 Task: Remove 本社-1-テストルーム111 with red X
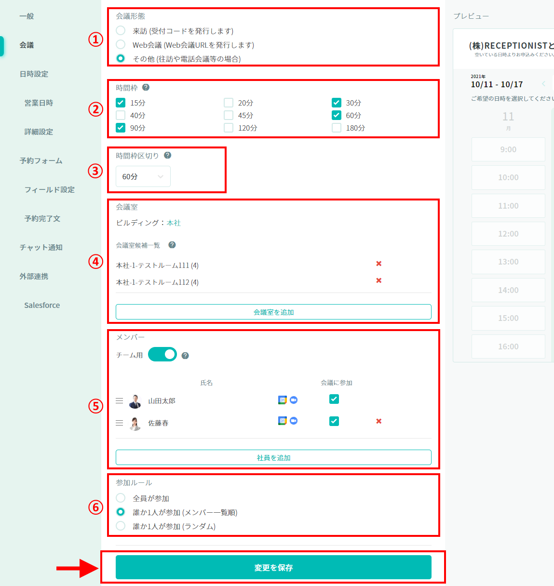point(378,264)
